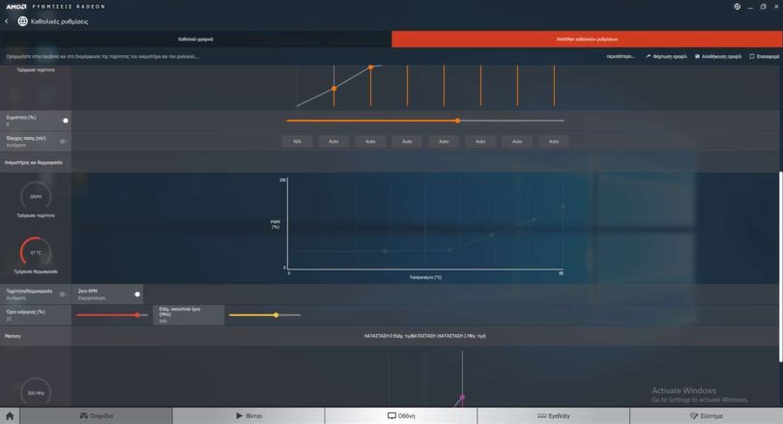The image size is (783, 424).
Task: Click the red Όριο ενέργειας slider handle
Action: pos(137,315)
